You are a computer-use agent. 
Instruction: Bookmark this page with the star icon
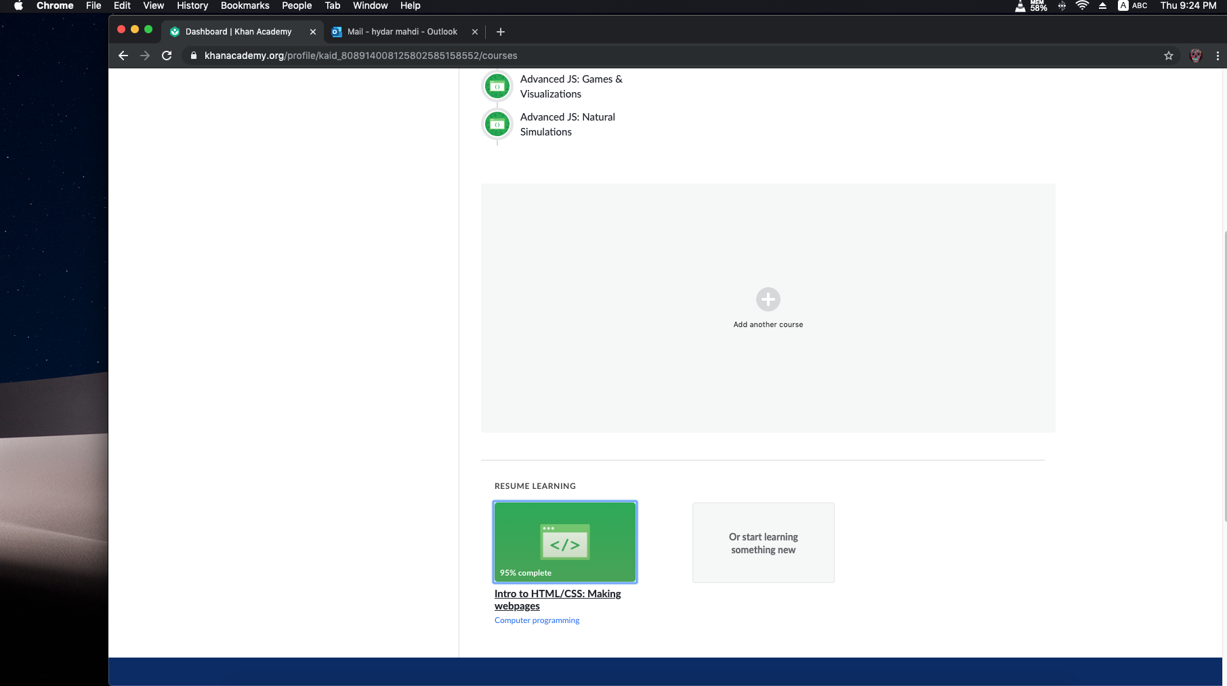pyautogui.click(x=1169, y=56)
